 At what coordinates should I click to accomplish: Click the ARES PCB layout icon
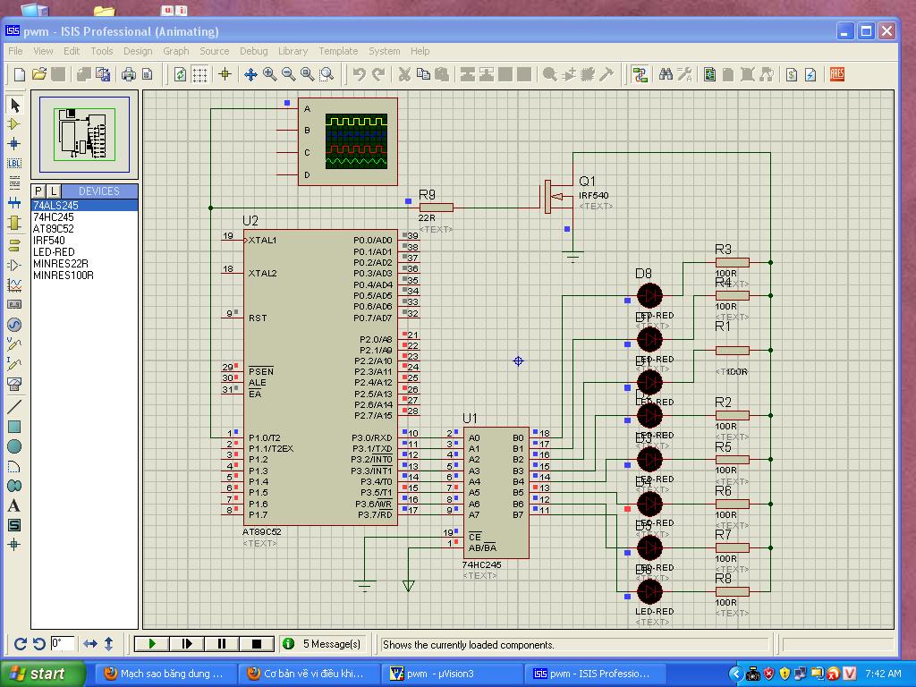pyautogui.click(x=837, y=74)
